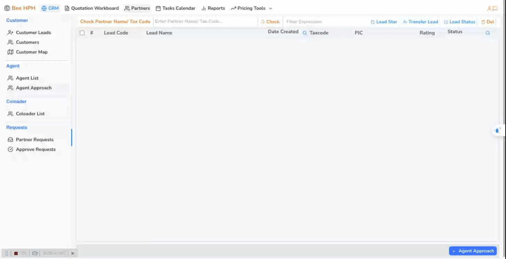
Task: Click the search icon in Status column
Action: tap(488, 33)
